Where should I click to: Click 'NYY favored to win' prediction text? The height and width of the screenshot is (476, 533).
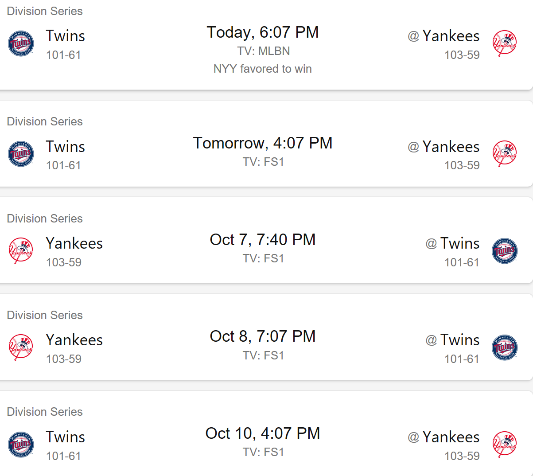click(x=262, y=69)
